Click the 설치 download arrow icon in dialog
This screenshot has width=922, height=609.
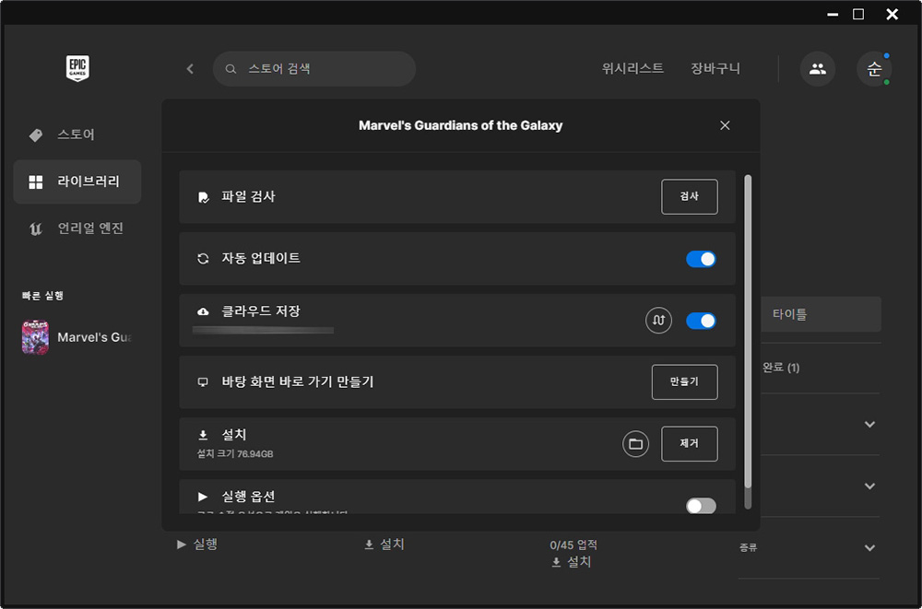click(x=204, y=435)
